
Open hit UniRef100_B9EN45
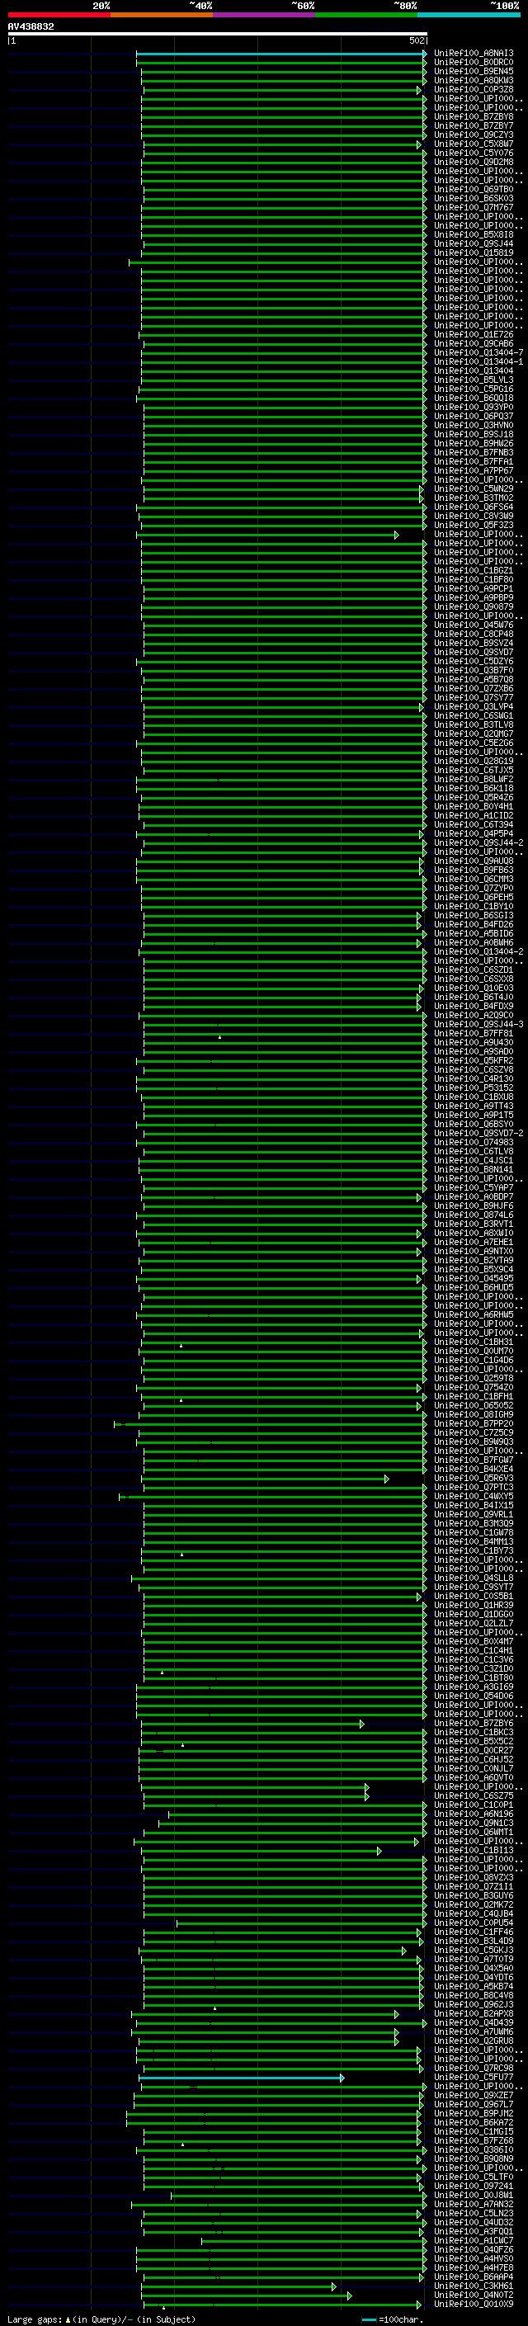click(474, 71)
